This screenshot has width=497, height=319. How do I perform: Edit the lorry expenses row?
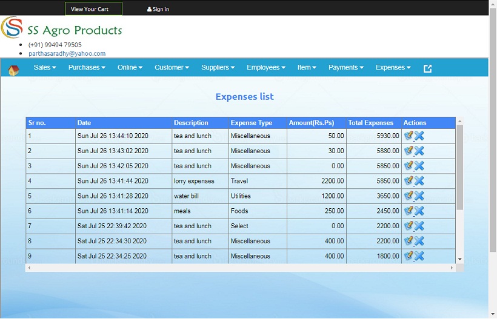coord(409,181)
